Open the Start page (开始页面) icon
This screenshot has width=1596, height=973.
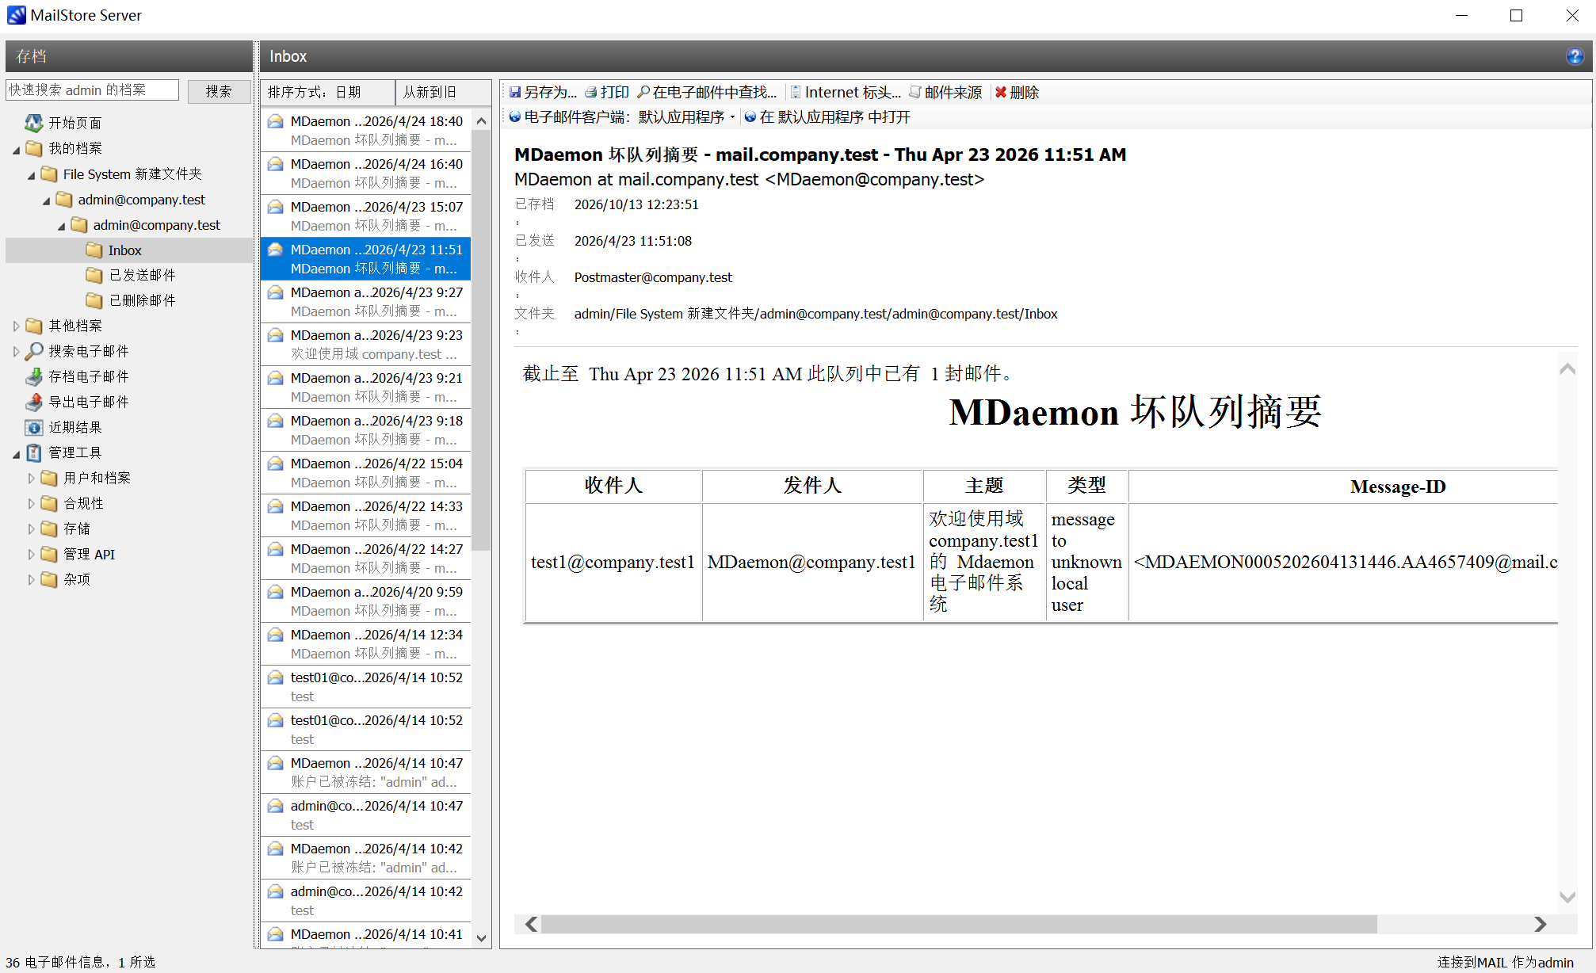33,123
